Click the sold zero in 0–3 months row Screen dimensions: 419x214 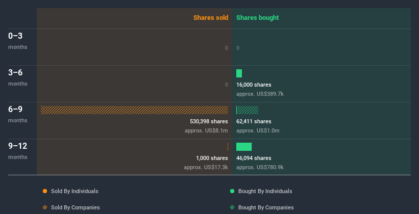tap(227, 48)
